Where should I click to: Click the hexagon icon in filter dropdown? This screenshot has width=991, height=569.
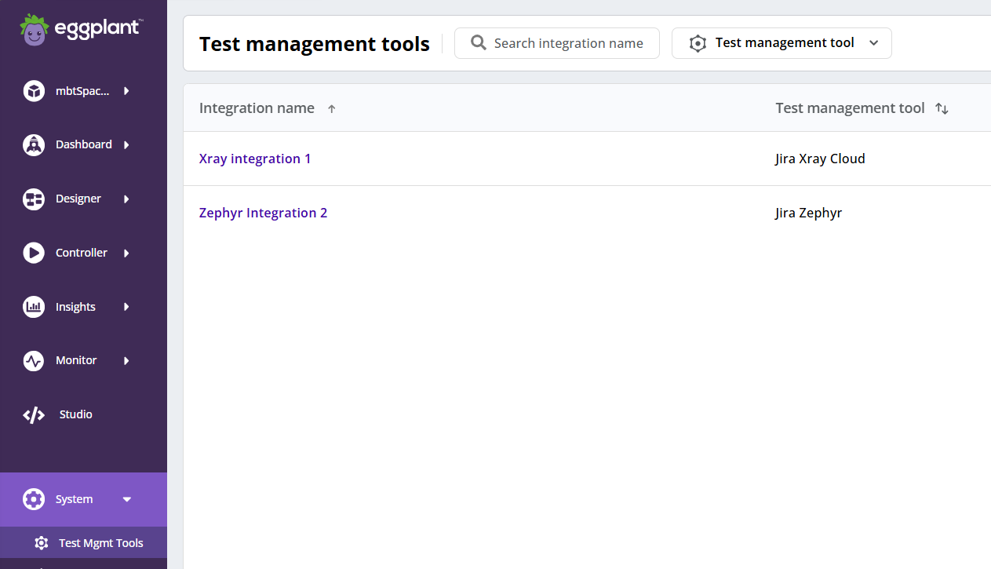(698, 43)
